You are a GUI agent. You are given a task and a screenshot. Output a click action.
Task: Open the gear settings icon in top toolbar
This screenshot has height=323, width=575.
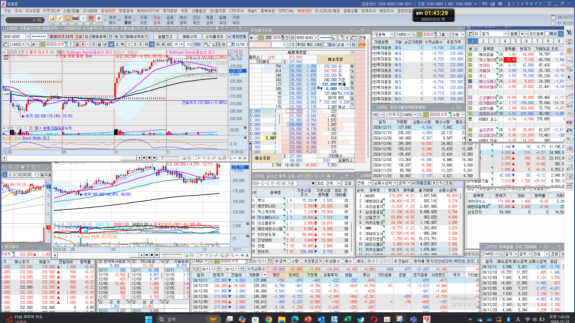(99, 18)
